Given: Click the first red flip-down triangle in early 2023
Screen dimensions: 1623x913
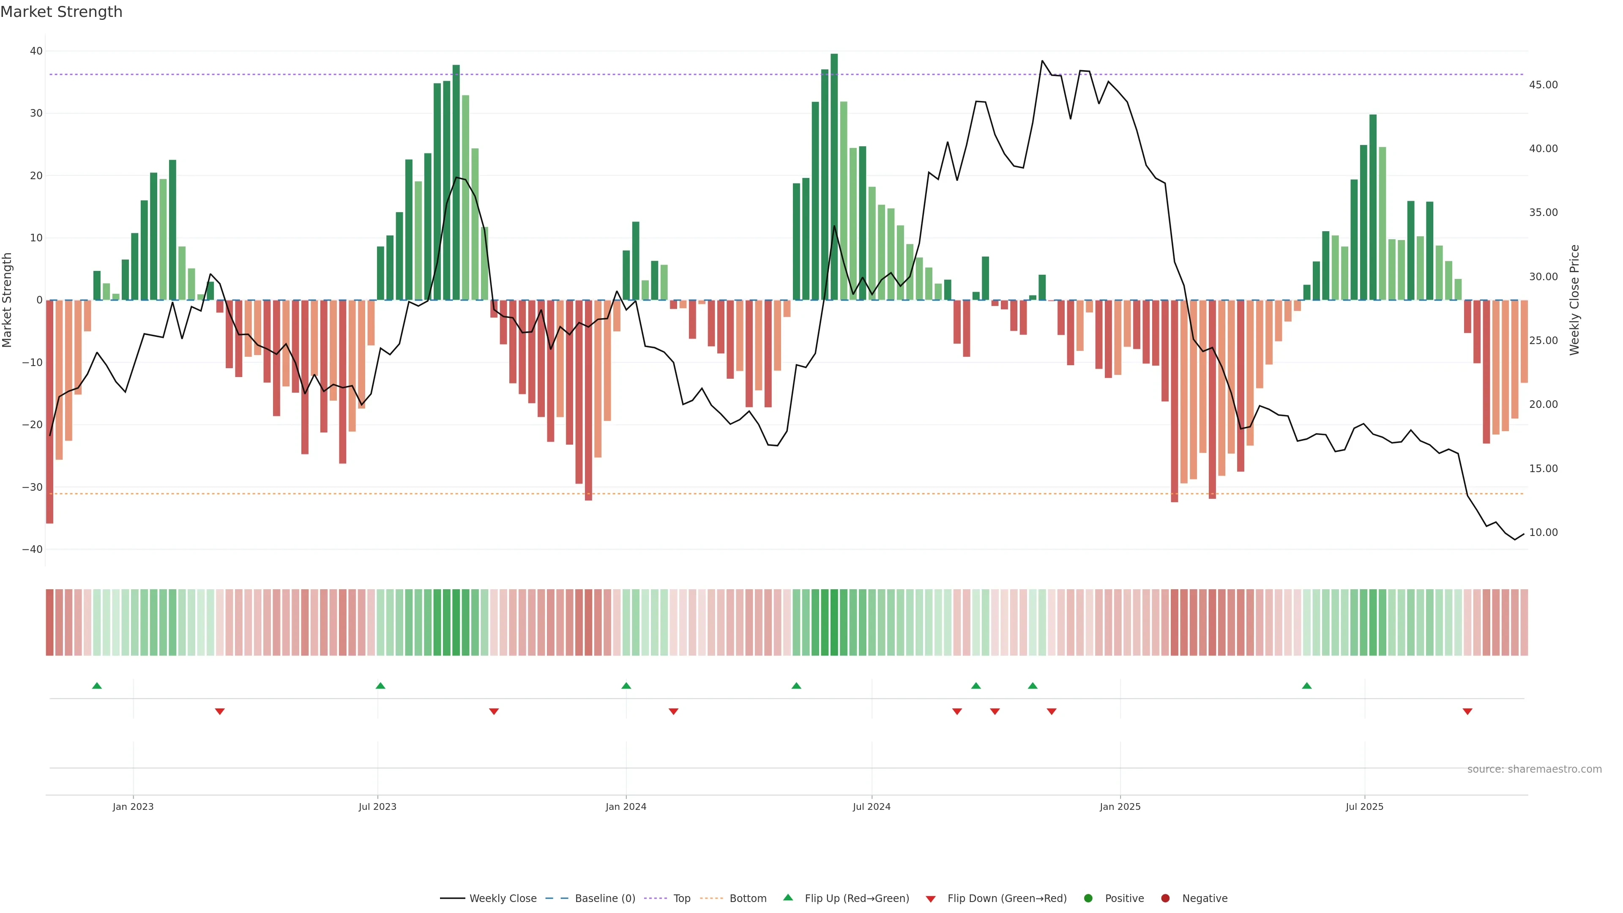Looking at the screenshot, I should click(x=220, y=711).
